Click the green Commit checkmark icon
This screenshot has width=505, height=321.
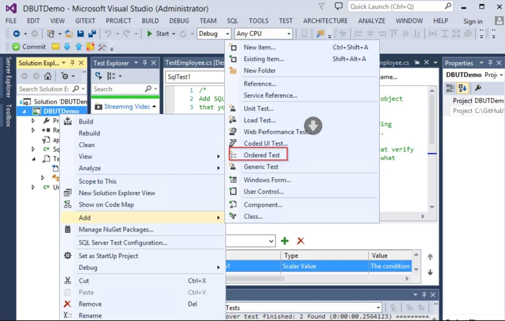click(x=16, y=47)
